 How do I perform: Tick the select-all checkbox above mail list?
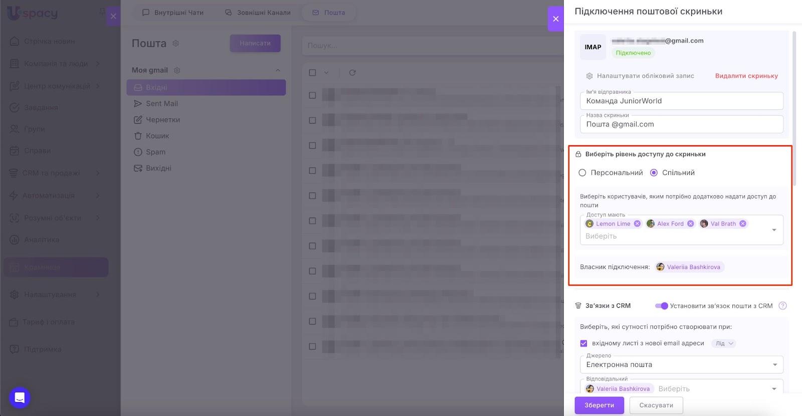pyautogui.click(x=312, y=73)
